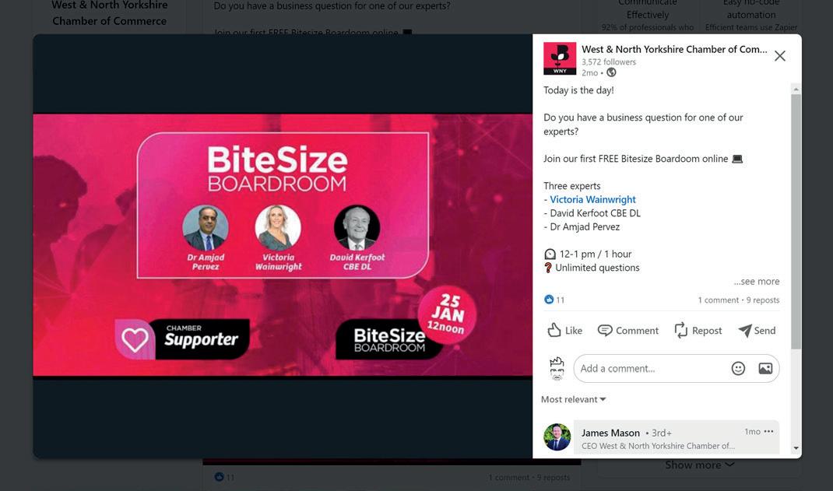This screenshot has width=833, height=491.
Task: View the like reactions count icon
Action: [x=549, y=300]
